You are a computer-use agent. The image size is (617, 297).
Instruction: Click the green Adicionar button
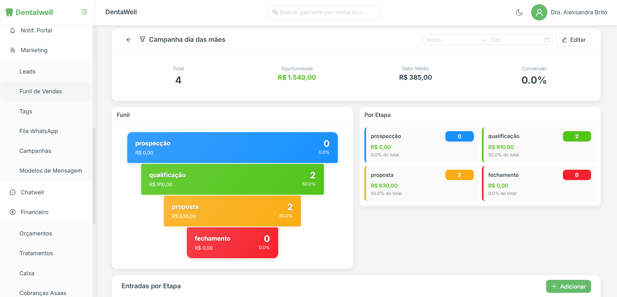(568, 286)
